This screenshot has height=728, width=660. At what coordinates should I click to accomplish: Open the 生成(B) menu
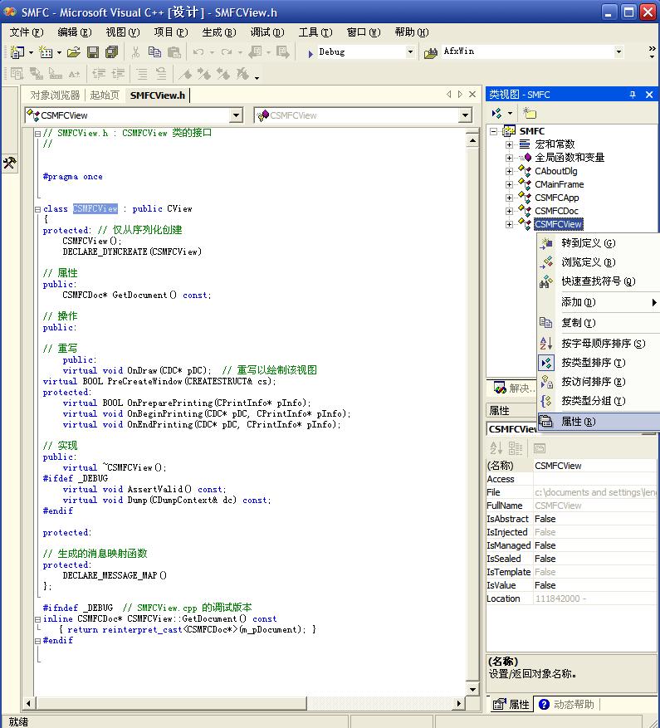(x=219, y=32)
